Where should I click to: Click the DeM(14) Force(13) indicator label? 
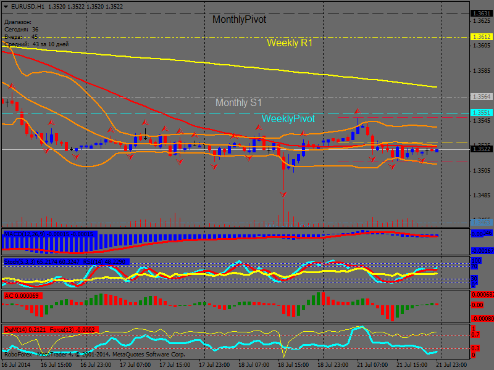49,329
